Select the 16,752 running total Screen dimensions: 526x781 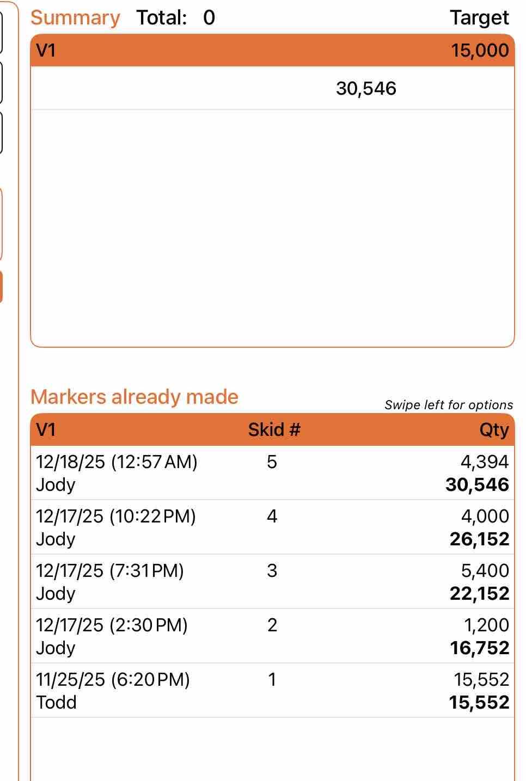479,648
